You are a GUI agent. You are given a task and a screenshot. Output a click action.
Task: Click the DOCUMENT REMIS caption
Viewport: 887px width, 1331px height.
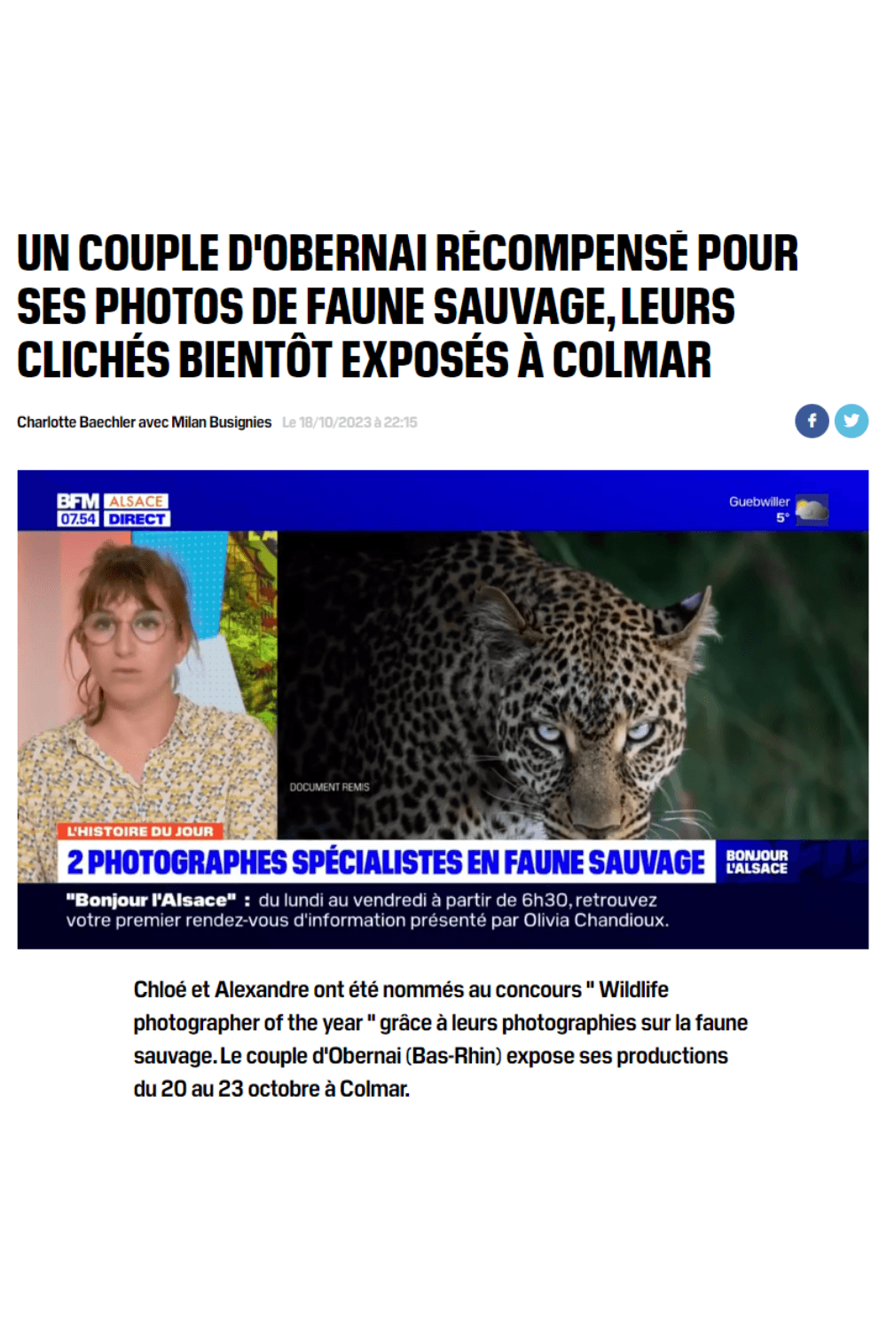(x=329, y=787)
